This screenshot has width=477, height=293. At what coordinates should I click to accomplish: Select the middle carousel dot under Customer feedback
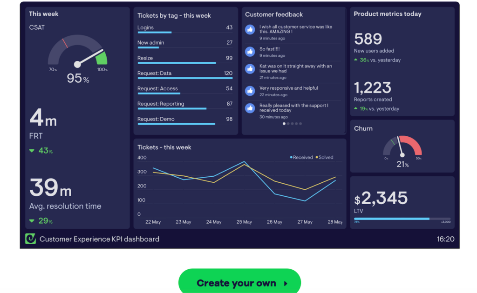293,124
